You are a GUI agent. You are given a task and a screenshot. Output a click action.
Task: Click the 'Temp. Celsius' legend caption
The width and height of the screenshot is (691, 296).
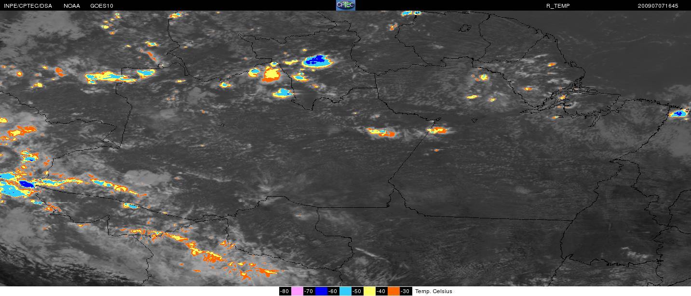point(434,291)
